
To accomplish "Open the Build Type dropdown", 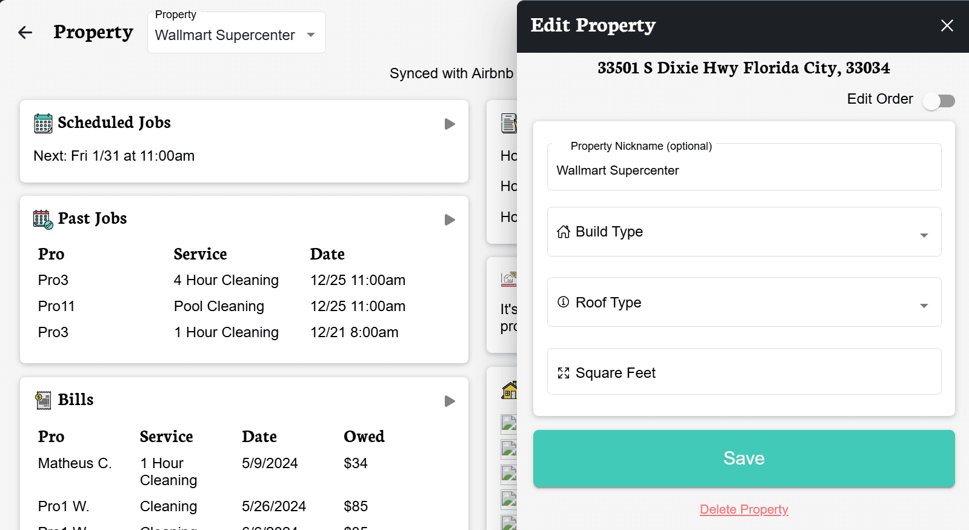I will (924, 235).
